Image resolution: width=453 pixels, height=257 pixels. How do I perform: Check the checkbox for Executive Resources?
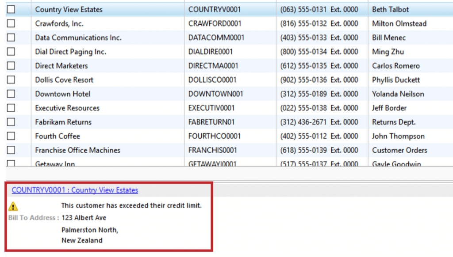(11, 108)
